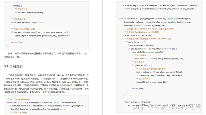Click 'return list;' in left page code block
This screenshot has height=115, width=206.
(17, 42)
